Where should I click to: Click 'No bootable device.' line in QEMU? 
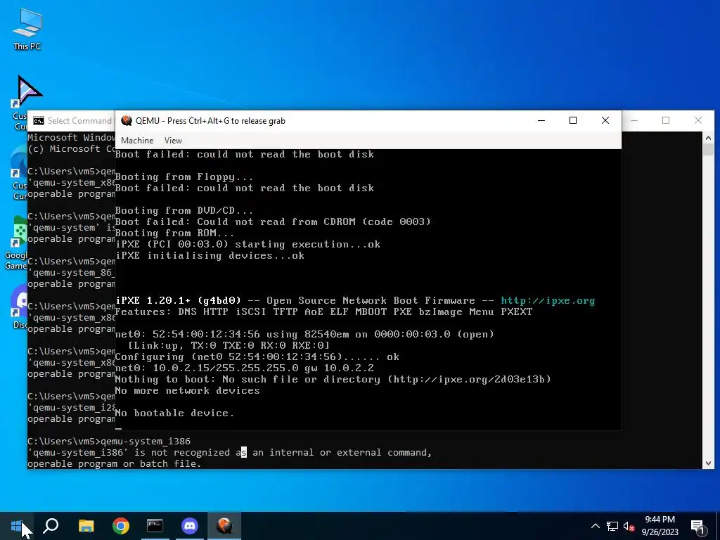(x=174, y=413)
